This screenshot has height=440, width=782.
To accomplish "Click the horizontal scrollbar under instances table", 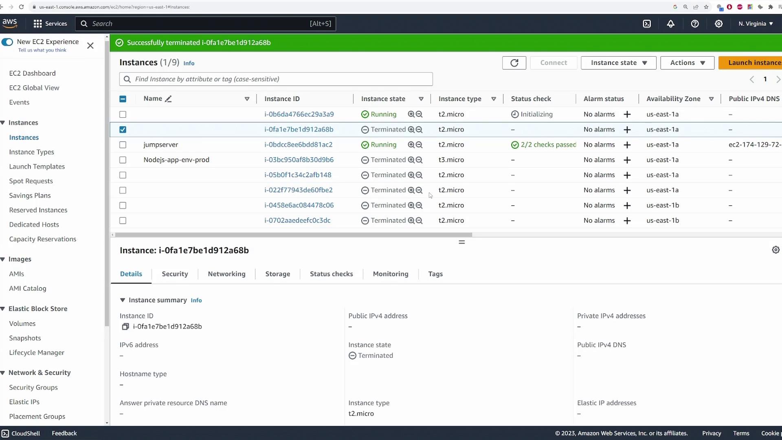I will [x=293, y=235].
